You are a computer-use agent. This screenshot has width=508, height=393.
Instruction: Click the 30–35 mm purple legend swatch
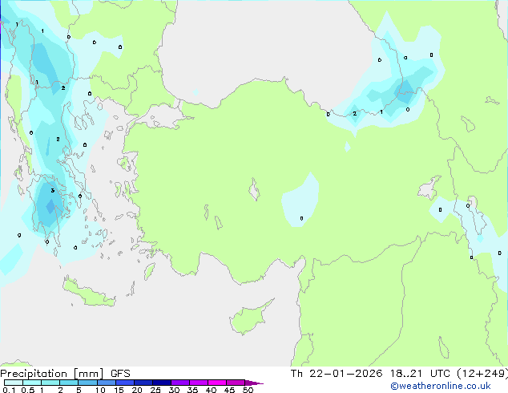click(x=180, y=383)
